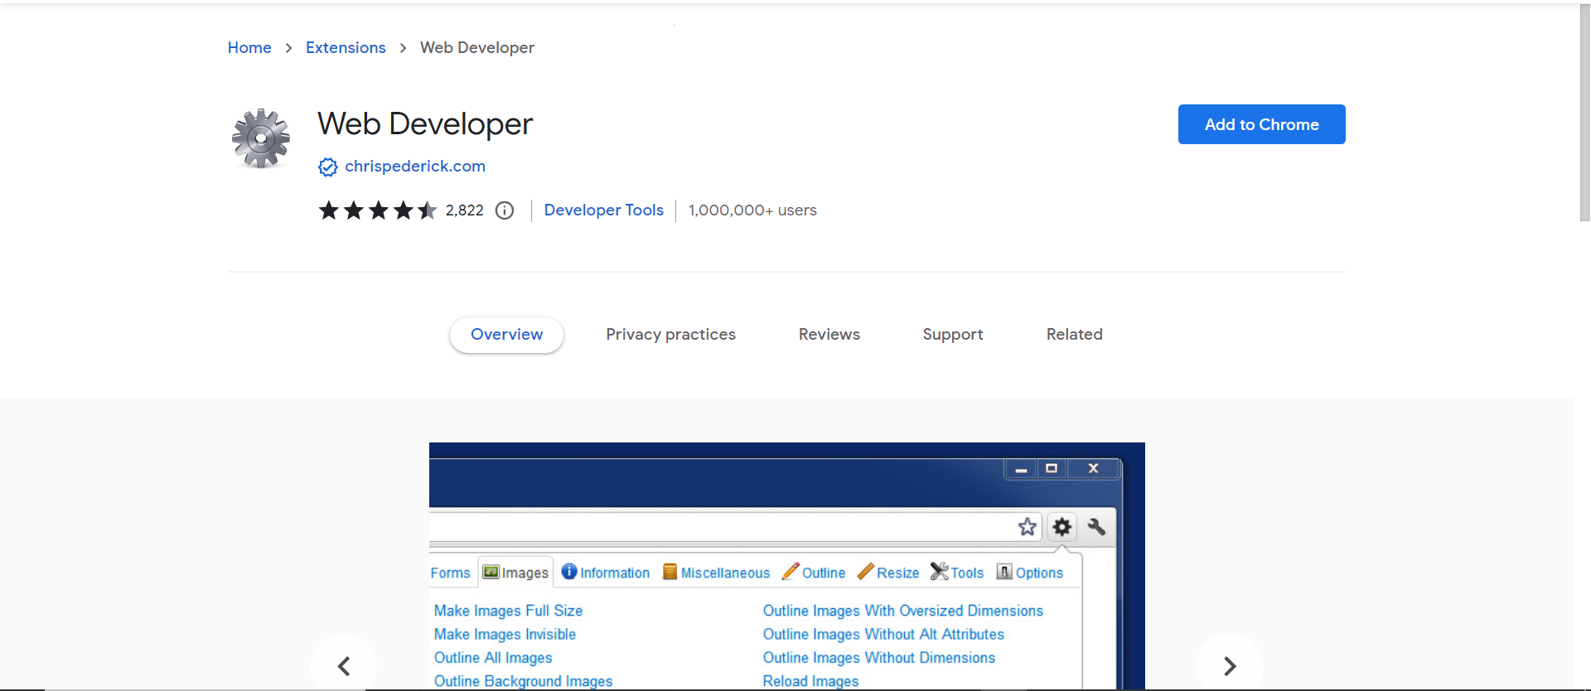1591x691 pixels.
Task: Click the verified publisher badge icon
Action: [x=328, y=167]
